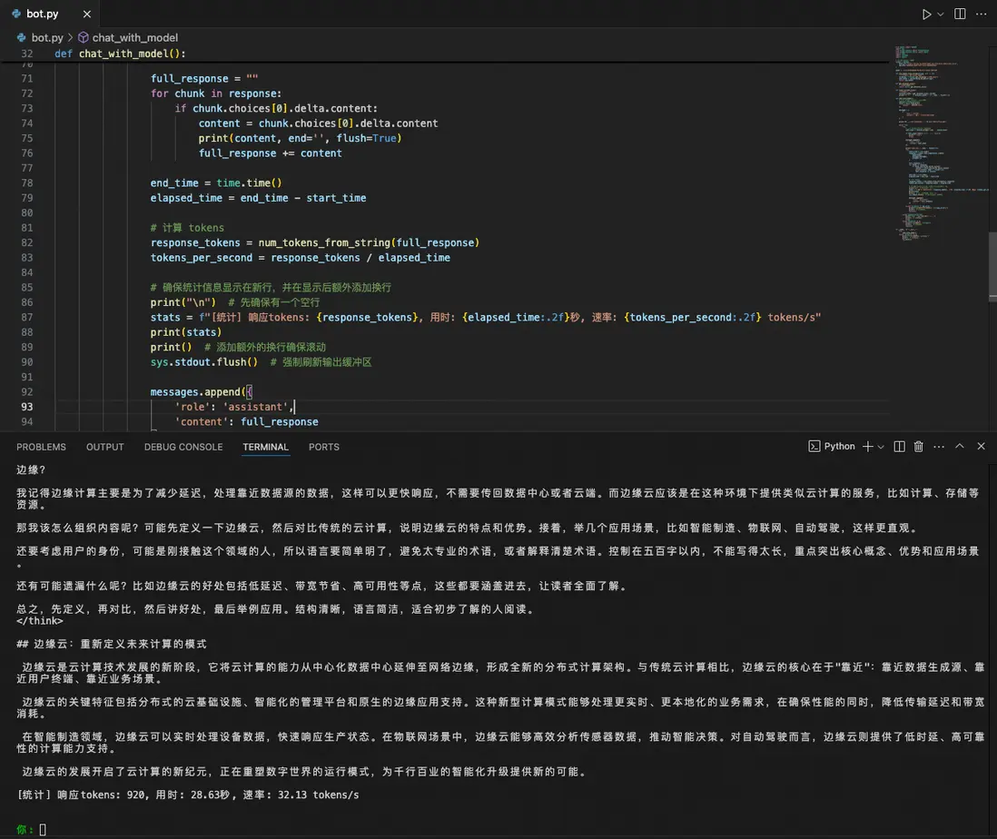Switch to the DEBUG CONSOLE tab
Image resolution: width=997 pixels, height=839 pixels.
click(183, 447)
